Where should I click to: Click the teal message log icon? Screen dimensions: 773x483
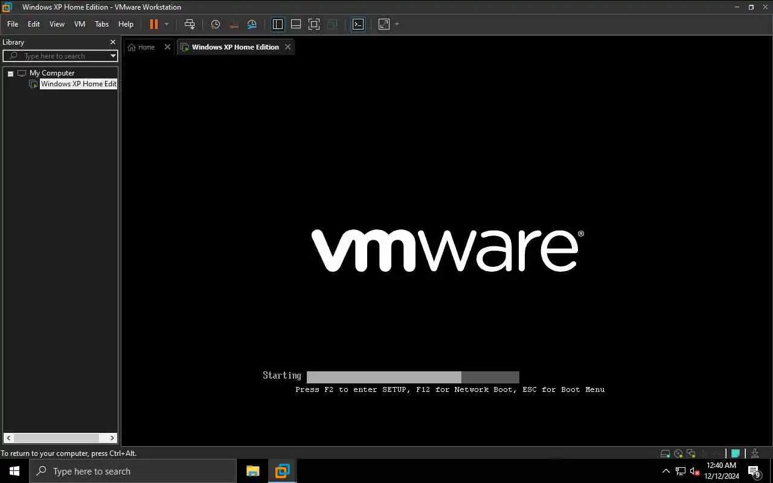coord(736,453)
